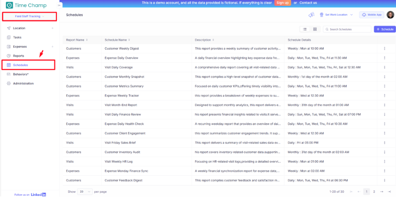Open the announcements megaphone icon
The width and height of the screenshot is (396, 200).
click(x=311, y=15)
